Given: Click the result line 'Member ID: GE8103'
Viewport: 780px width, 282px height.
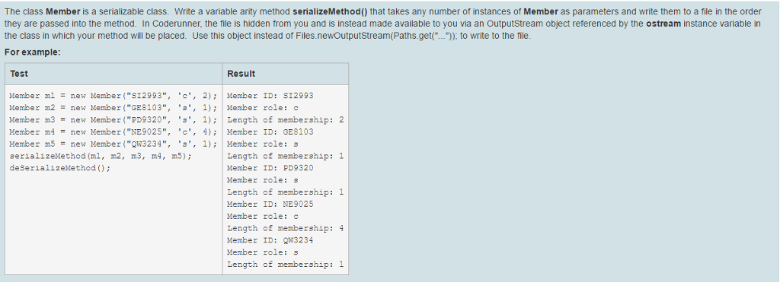Looking at the screenshot, I should [270, 131].
